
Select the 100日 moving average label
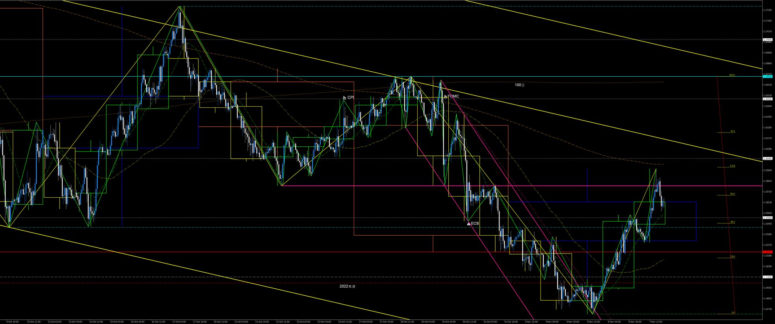click(519, 85)
